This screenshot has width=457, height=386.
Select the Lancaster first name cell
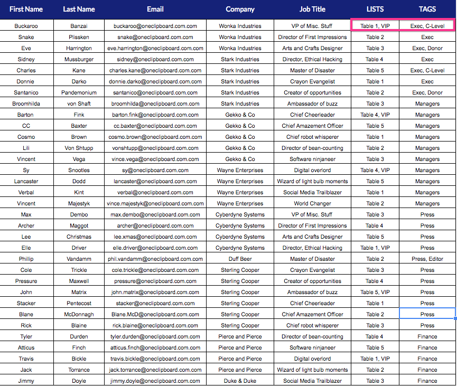pyautogui.click(x=26, y=181)
